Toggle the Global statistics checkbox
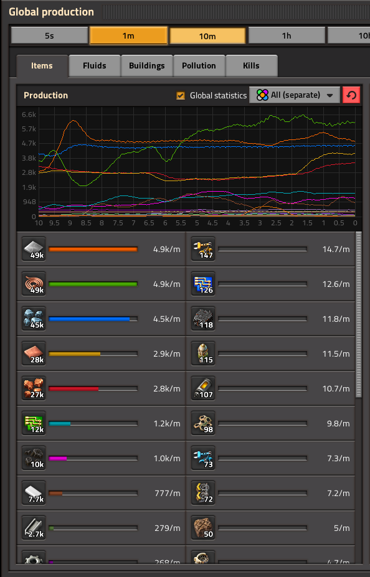Screen dimensions: 370x577 [x=181, y=96]
